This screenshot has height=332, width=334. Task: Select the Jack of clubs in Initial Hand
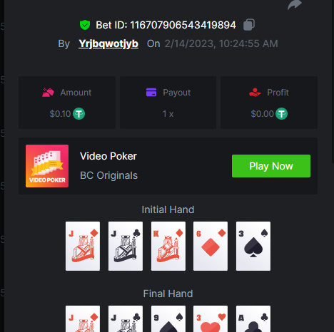[x=126, y=246]
